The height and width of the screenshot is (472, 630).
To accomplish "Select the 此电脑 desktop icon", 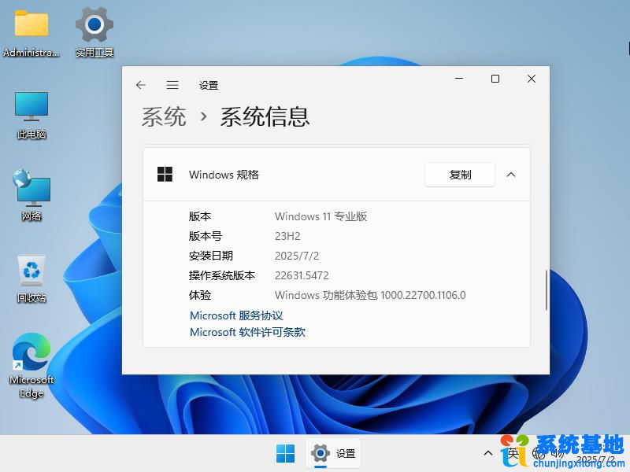I will 31,115.
